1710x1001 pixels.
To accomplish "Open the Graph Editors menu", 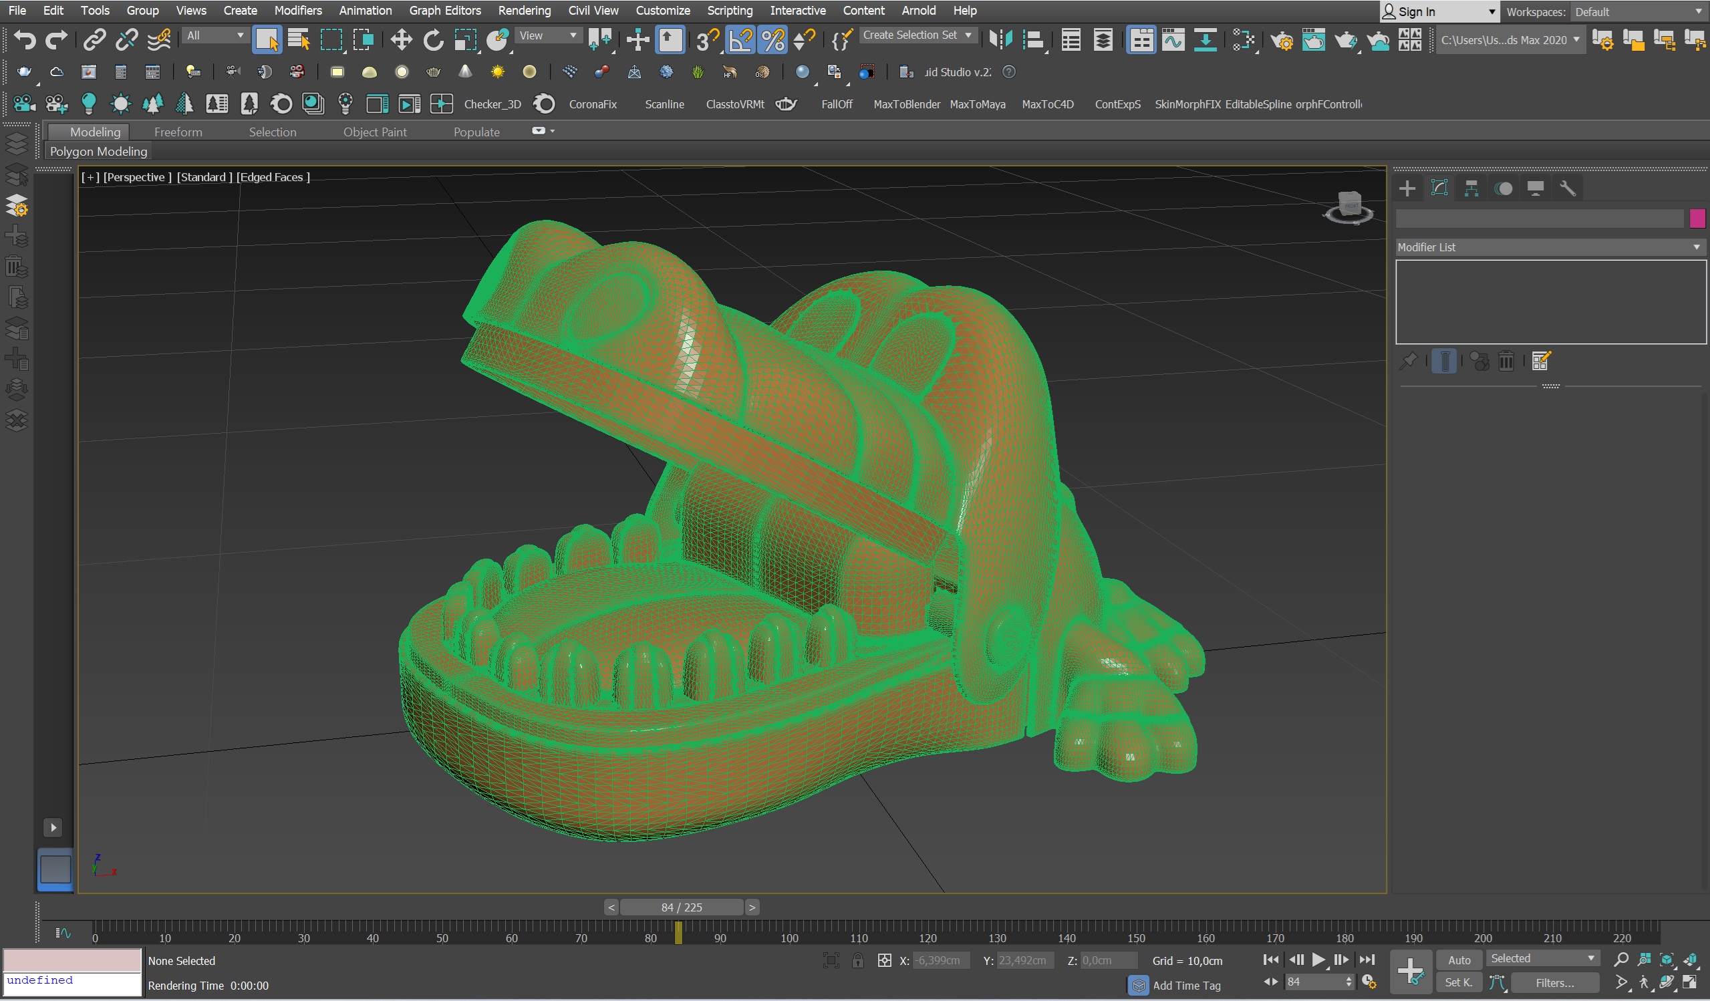I will tap(444, 10).
